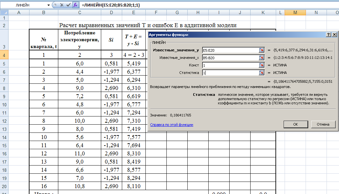This screenshot has width=339, height=194.
Task: Click the fx insert function icon
Action: 75,5
